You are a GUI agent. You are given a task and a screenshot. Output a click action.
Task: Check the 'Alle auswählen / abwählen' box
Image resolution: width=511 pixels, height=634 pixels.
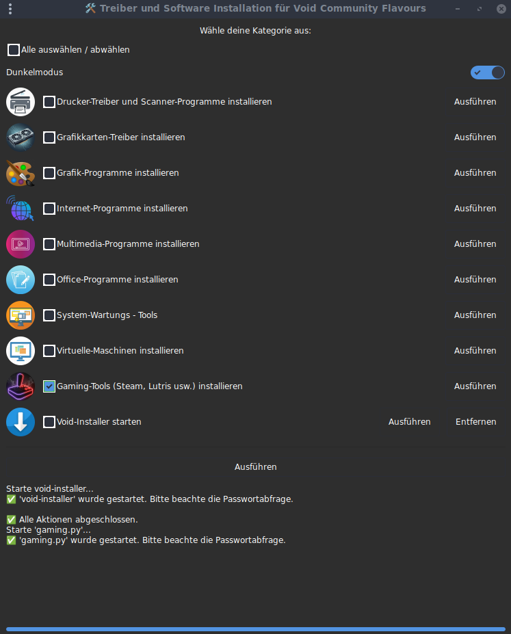coord(14,50)
